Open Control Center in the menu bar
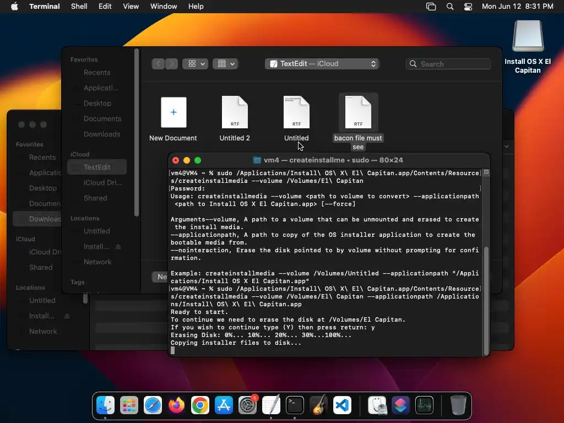 [468, 7]
